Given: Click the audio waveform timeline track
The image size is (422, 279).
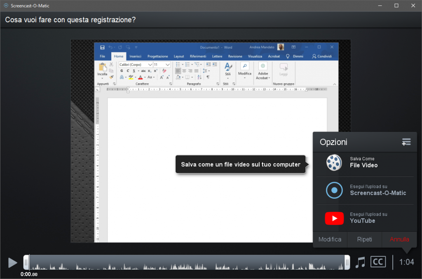Looking at the screenshot, I should (x=187, y=263).
